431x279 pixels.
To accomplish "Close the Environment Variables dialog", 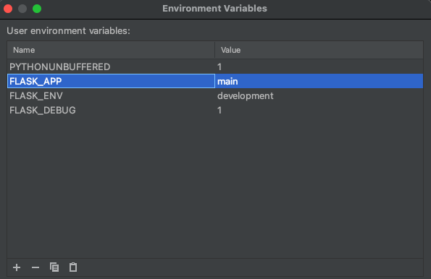I will pyautogui.click(x=8, y=9).
